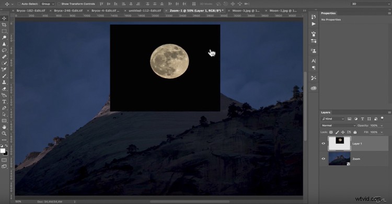Select the Move tool in the toolbox

coord(4,18)
